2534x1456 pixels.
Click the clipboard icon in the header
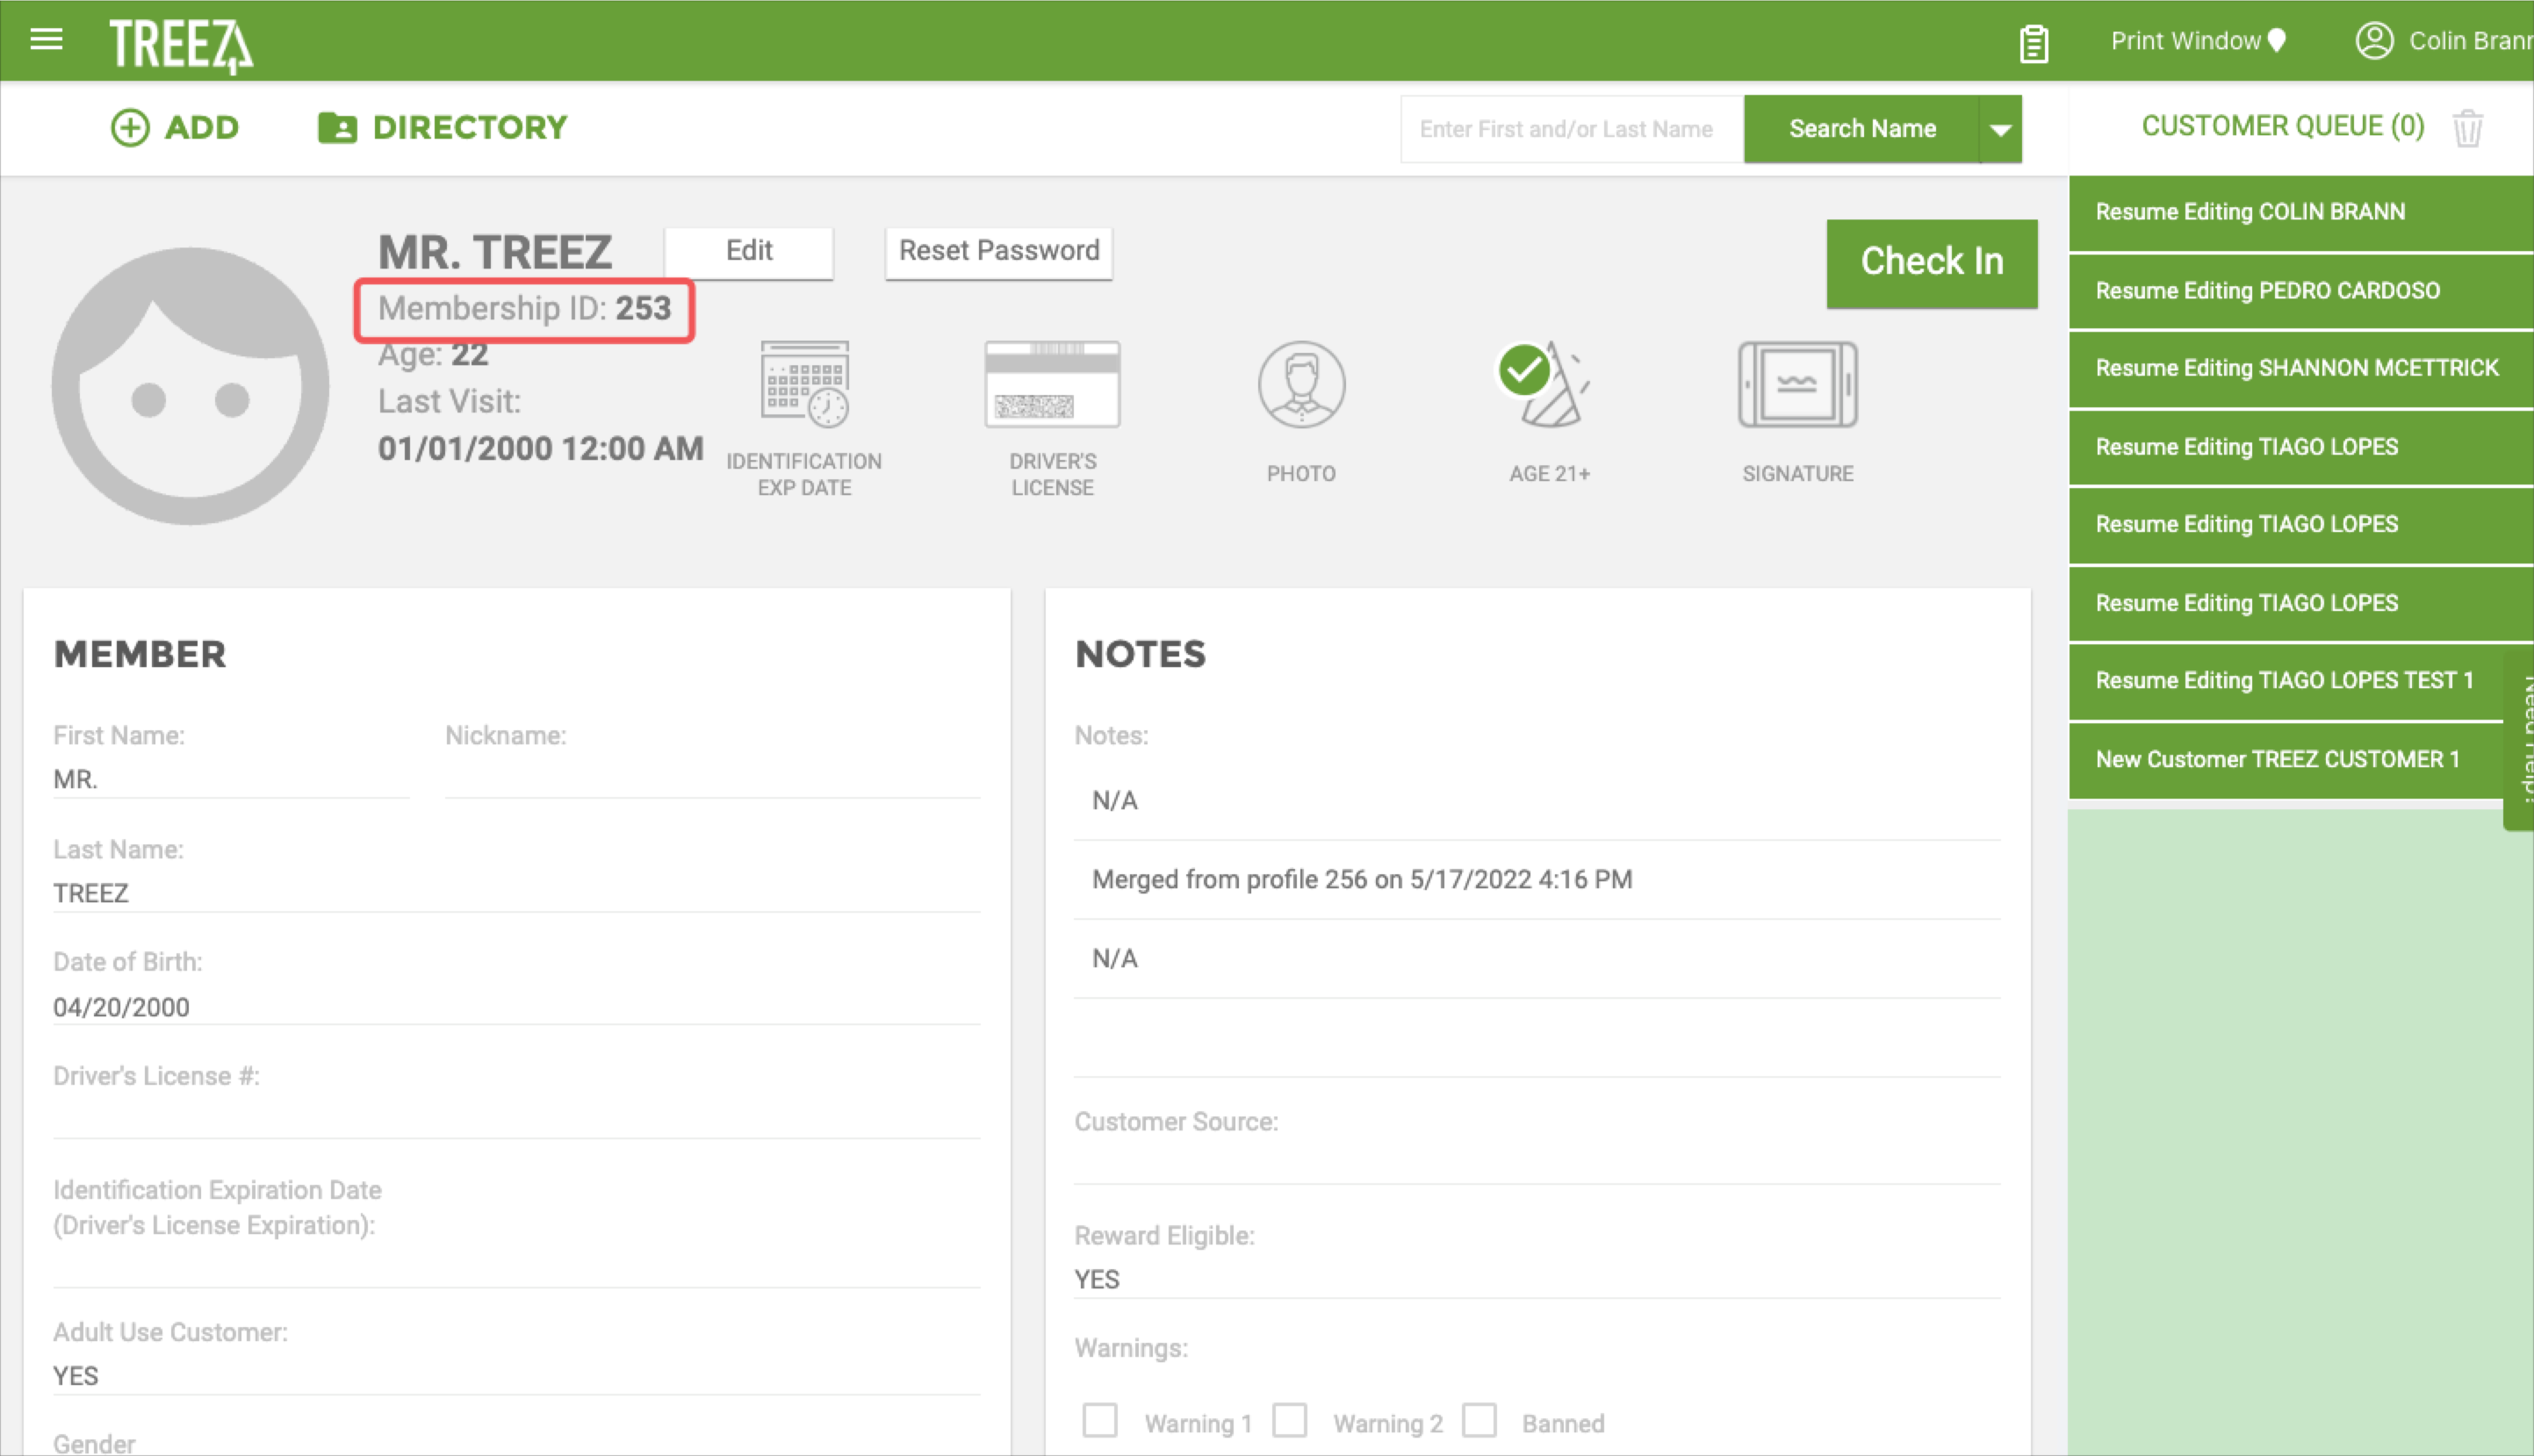pyautogui.click(x=2034, y=41)
